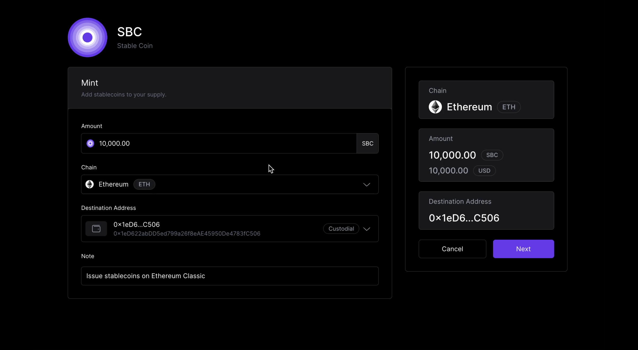This screenshot has height=350, width=638.
Task: Click the SBC unit suffix in Amount field
Action: (x=367, y=143)
